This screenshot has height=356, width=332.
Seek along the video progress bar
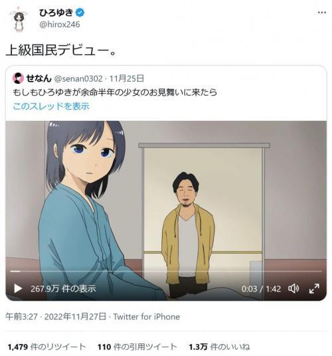click(x=166, y=271)
